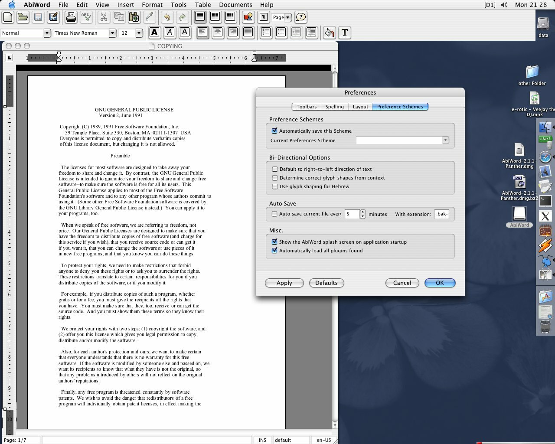Open the Trash in the Dock
Viewport: 555px width, 444px height.
[545, 326]
